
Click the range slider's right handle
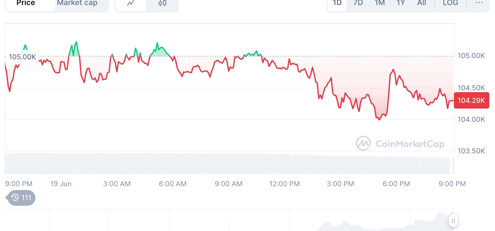pos(453,221)
